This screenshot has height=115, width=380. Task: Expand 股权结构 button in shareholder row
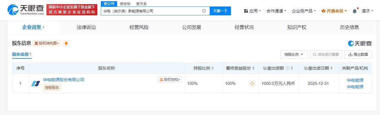[170, 80]
